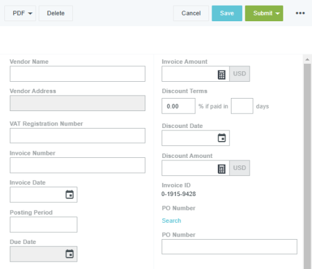Expand the Submit dropdown arrow
Viewport: 312px width, 269px height.
(x=278, y=14)
